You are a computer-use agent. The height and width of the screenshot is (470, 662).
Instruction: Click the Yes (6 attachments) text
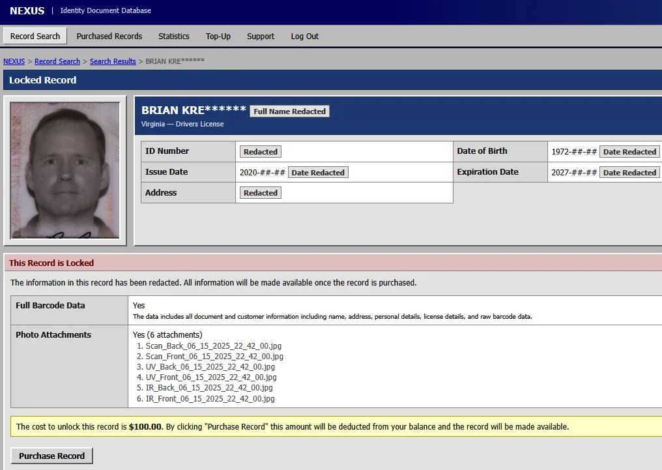tap(167, 335)
